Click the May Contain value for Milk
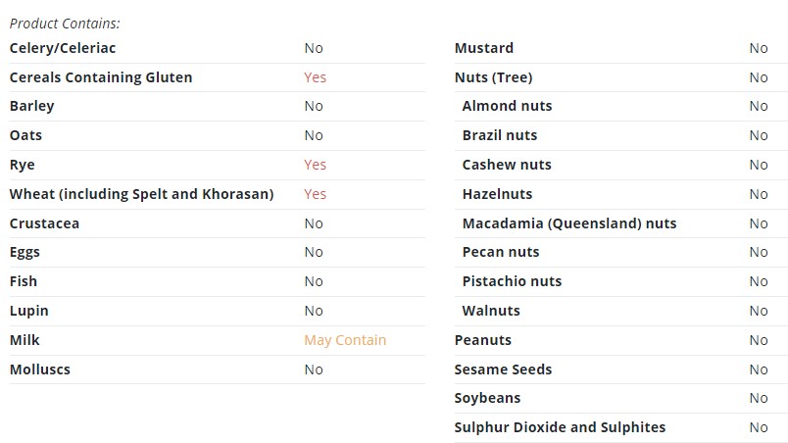 [345, 340]
